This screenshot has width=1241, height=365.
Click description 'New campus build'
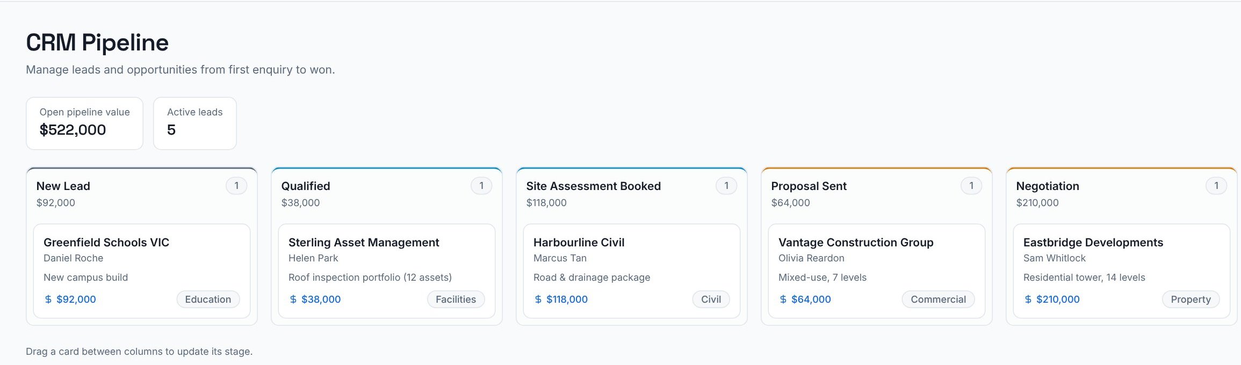coord(85,278)
